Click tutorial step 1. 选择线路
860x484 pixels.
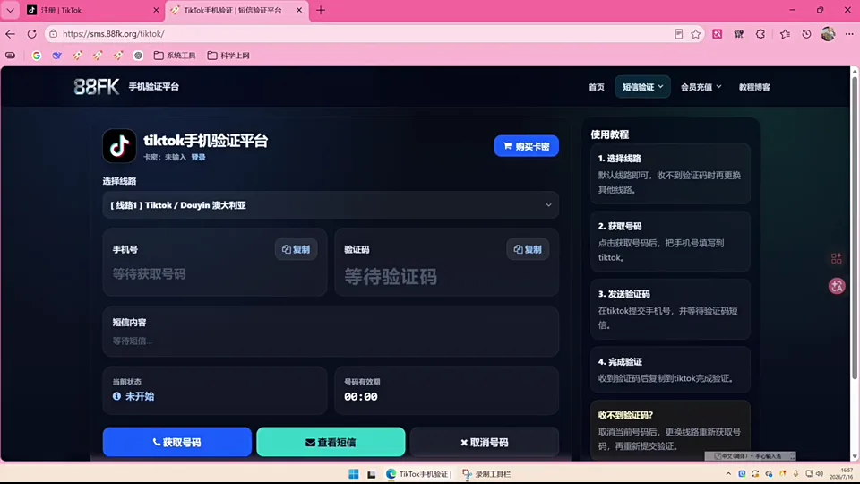(x=670, y=174)
